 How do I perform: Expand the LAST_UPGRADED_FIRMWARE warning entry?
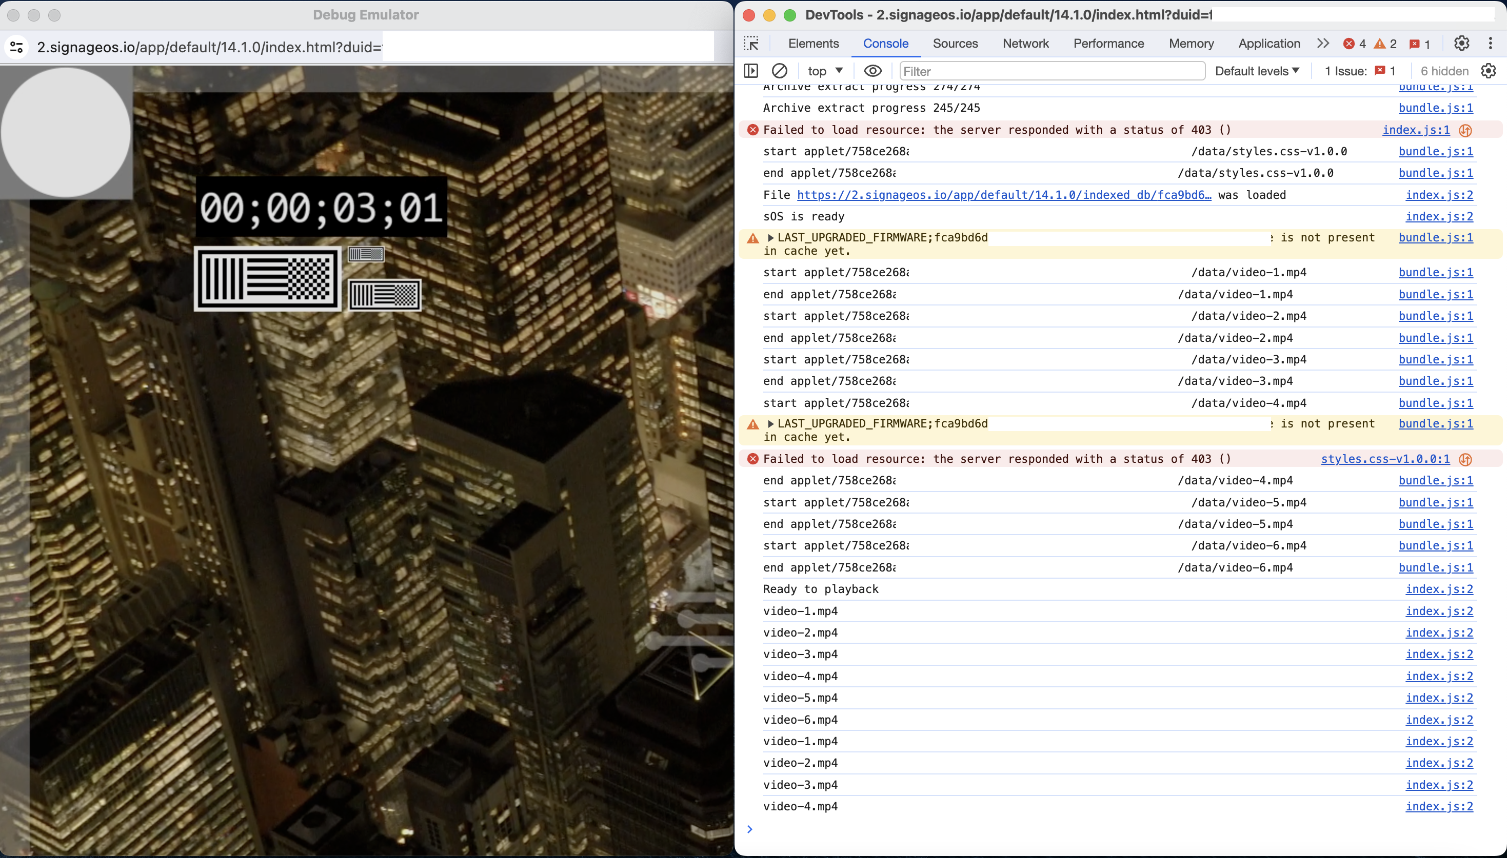(x=772, y=237)
